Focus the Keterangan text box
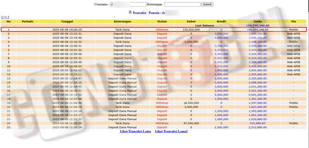Screen dimensions: 309x148 (182, 4)
